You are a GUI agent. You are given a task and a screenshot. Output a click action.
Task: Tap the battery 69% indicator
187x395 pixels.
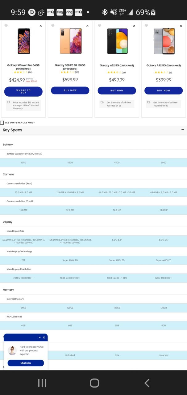(146, 12)
